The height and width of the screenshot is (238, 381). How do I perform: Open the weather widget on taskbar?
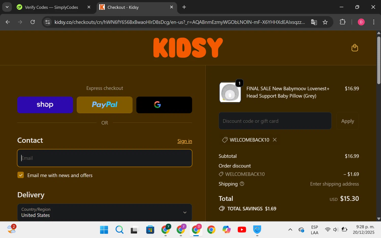[x=12, y=229]
